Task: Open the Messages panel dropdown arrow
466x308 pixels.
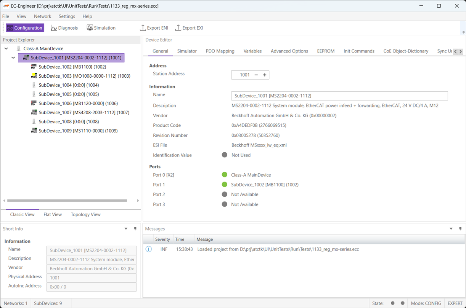Action: [451, 229]
